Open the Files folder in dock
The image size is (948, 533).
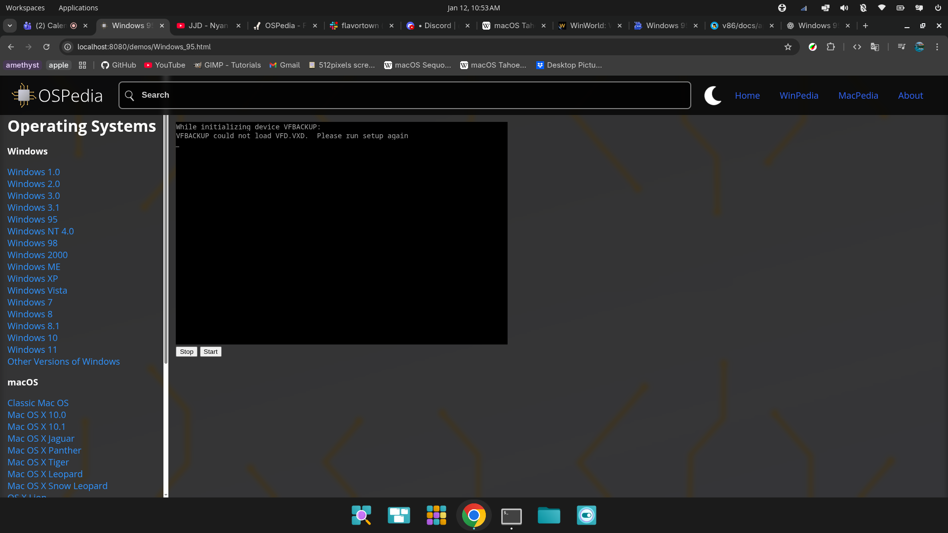coord(549,516)
